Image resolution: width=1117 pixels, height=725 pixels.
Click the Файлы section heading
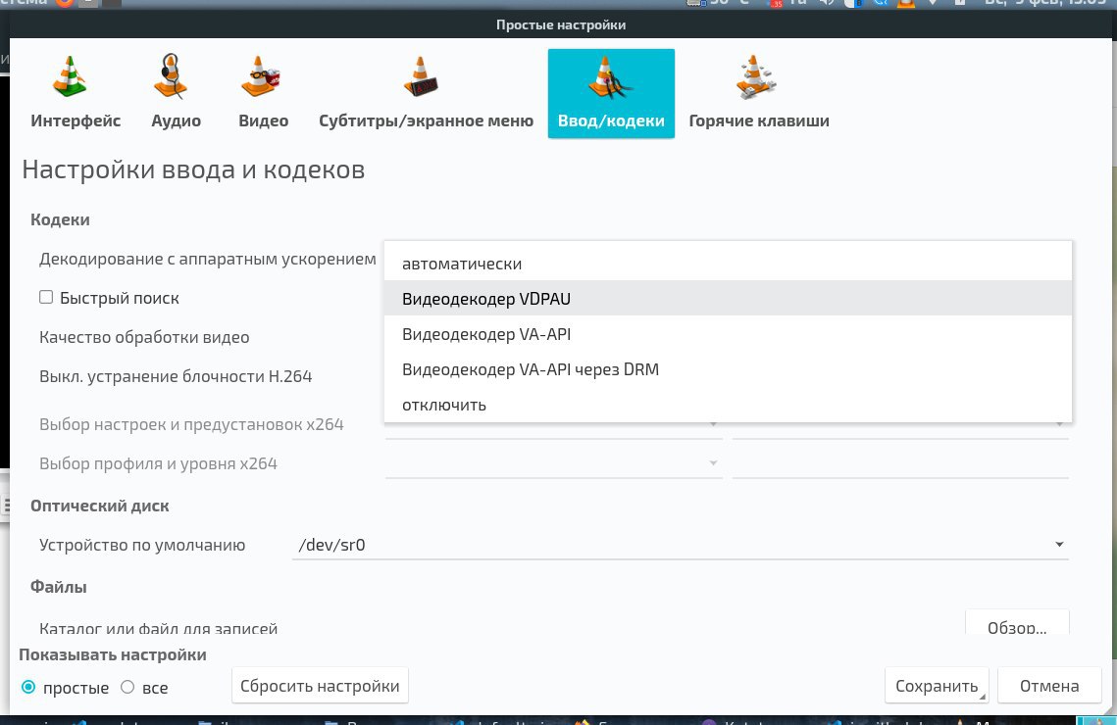click(x=59, y=587)
